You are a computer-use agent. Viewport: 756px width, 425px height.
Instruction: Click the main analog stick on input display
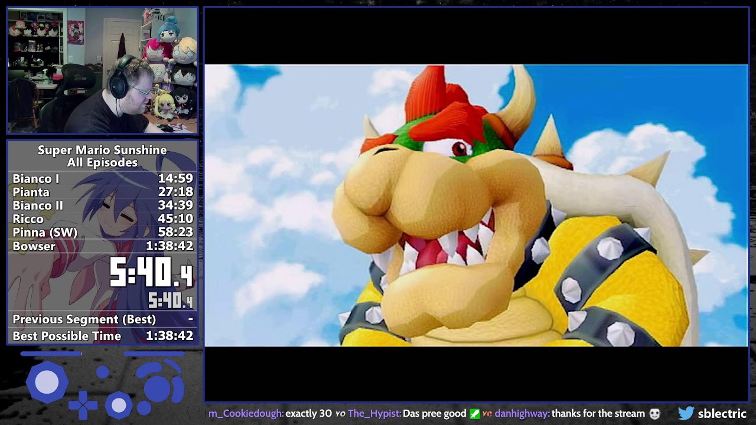point(47,382)
